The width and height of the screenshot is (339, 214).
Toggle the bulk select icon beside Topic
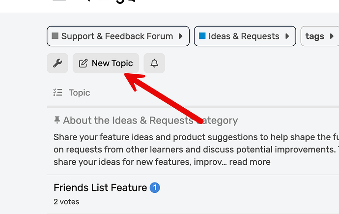(x=58, y=92)
